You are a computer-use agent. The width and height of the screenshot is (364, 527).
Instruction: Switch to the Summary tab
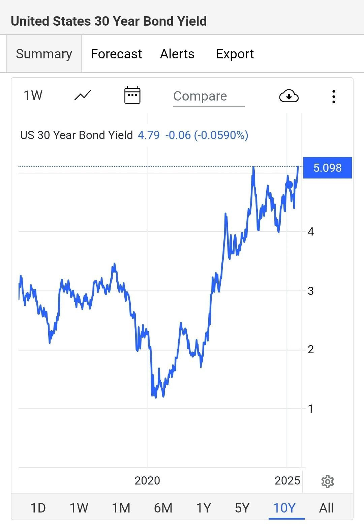click(x=44, y=54)
